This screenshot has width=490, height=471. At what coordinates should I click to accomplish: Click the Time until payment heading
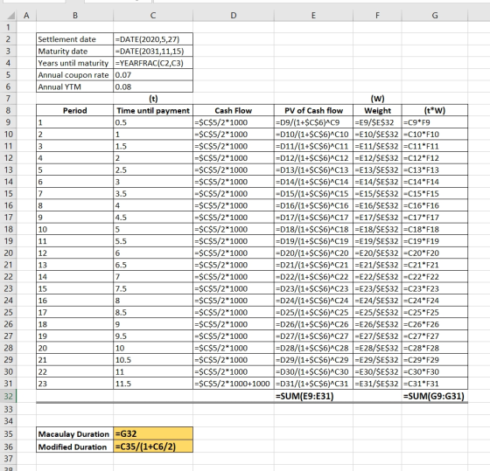pos(153,110)
